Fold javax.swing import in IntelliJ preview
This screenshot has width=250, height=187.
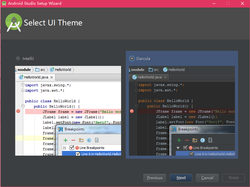(x=23, y=85)
